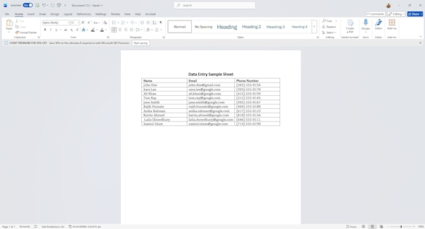Toggle Superscript formatting
The image size is (425, 229).
coord(77,29)
